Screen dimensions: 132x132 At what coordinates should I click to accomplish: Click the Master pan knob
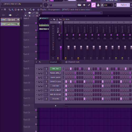click(59, 39)
